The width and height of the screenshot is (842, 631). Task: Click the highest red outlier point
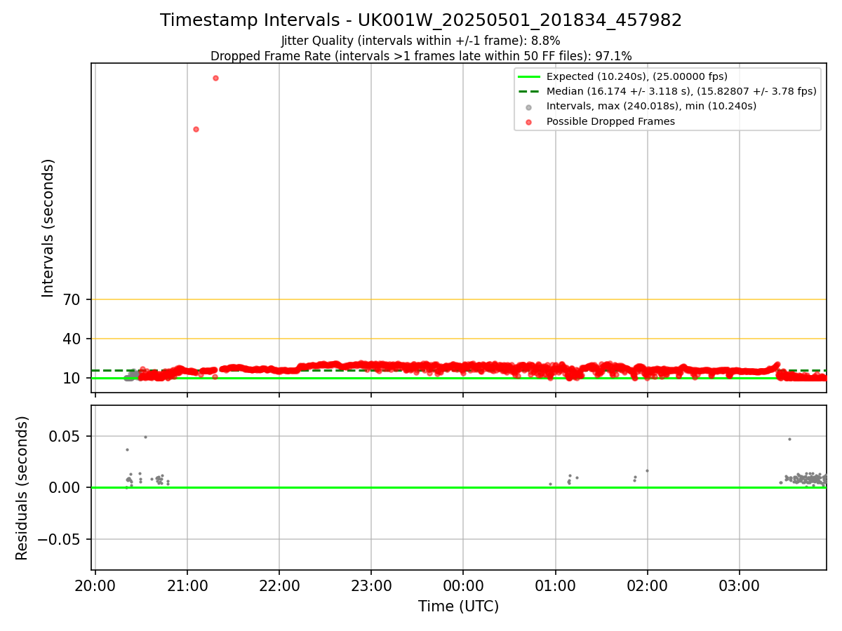[215, 78]
